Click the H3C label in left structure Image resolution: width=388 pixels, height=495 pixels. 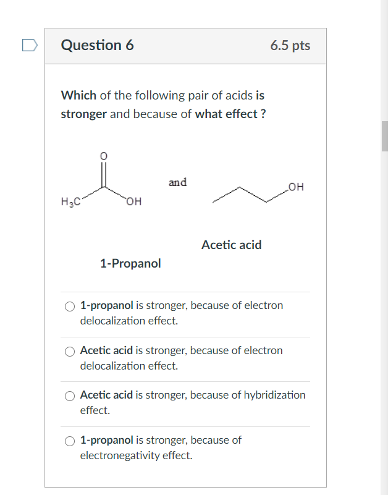70,201
